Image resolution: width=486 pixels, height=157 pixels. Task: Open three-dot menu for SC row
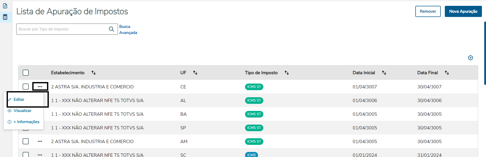40,155
